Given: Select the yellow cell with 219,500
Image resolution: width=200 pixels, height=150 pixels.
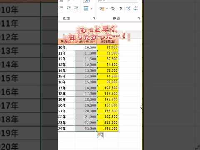Looking at the screenshot, I should (x=107, y=122).
